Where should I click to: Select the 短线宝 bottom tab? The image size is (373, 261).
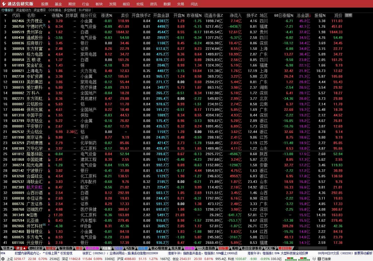tap(51, 248)
